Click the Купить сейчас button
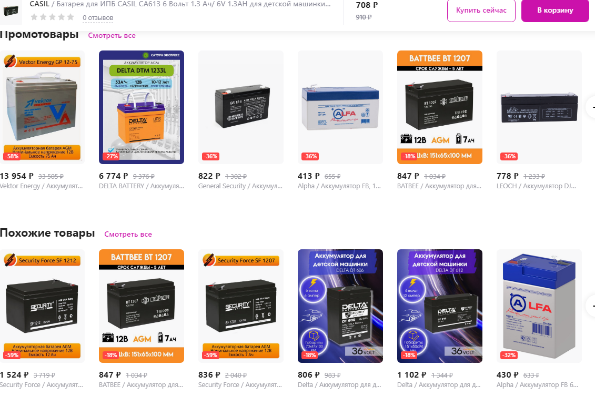Screen dimensions: 595x406 [x=481, y=11]
